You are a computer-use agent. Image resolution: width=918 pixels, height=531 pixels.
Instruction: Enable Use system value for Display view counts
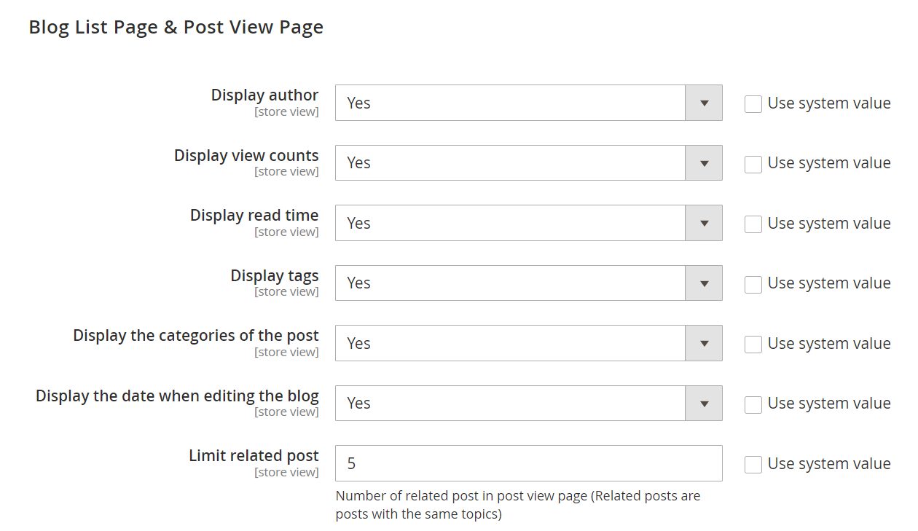coord(753,164)
